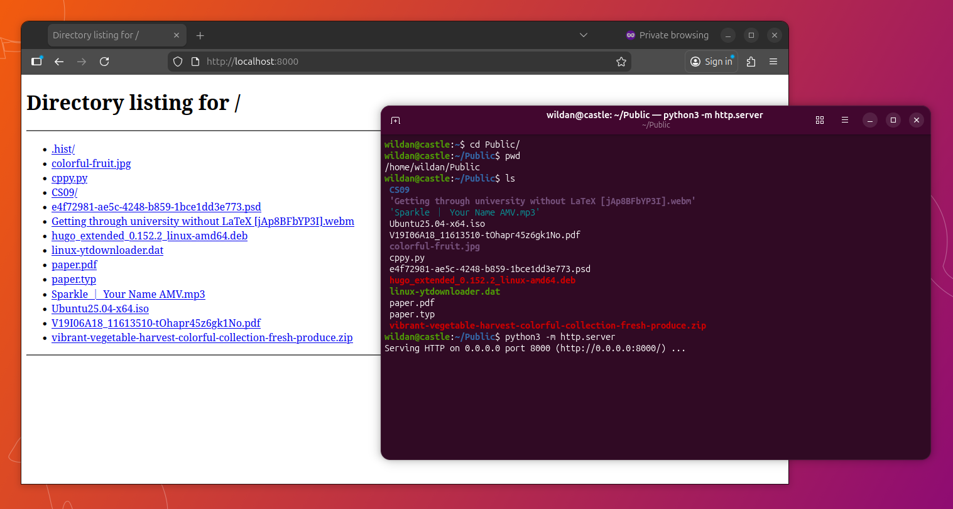Open the colorful-fruit.jpg link
Screen dimensions: 953x509
click(91, 163)
